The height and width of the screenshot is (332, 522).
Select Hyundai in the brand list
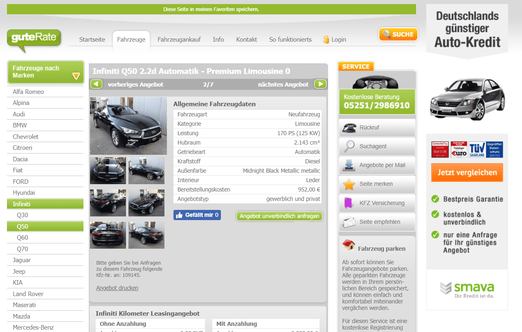45,193
